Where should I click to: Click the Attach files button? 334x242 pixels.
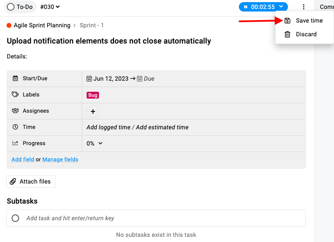tap(31, 181)
